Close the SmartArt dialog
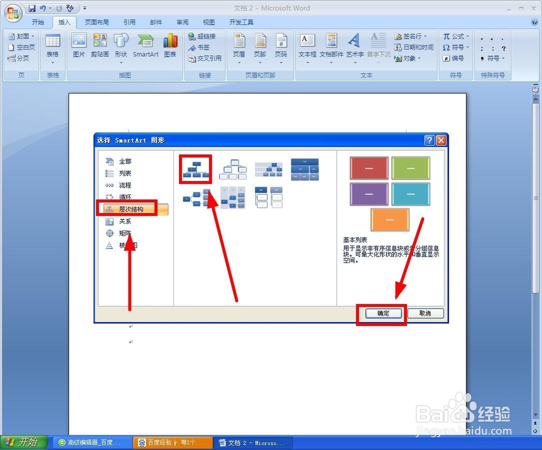Image resolution: width=542 pixels, height=450 pixels. tap(441, 140)
